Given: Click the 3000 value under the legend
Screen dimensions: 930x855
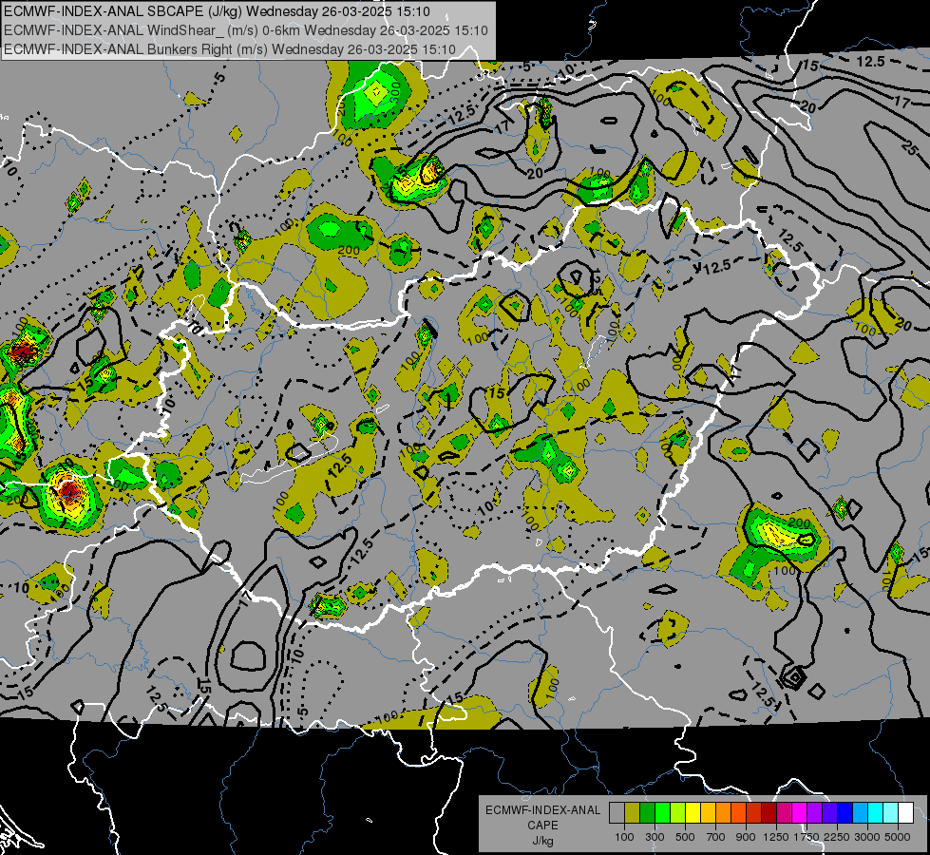Looking at the screenshot, I should coord(867,837).
